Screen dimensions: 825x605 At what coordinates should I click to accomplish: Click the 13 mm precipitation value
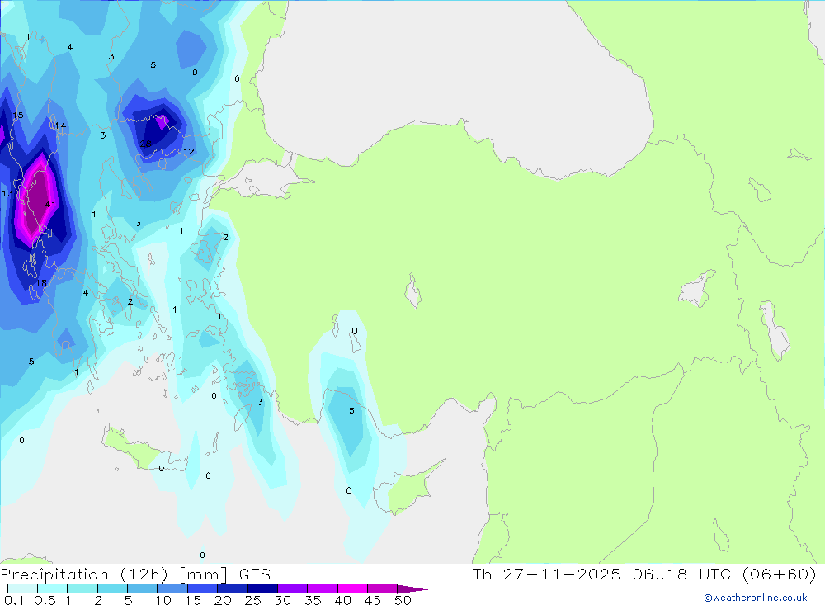[x=7, y=194]
